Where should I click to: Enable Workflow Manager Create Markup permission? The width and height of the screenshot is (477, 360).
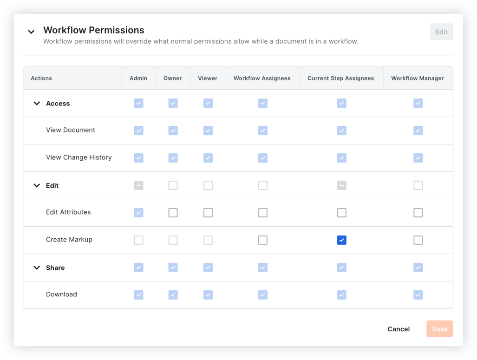click(418, 240)
